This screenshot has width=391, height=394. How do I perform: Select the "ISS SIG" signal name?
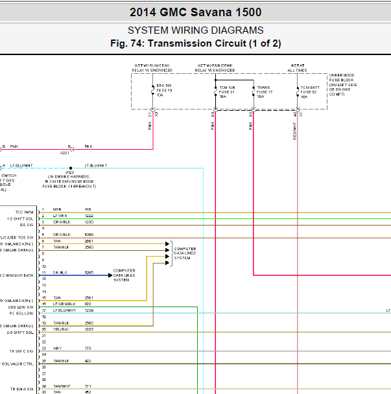pyautogui.click(x=27, y=225)
